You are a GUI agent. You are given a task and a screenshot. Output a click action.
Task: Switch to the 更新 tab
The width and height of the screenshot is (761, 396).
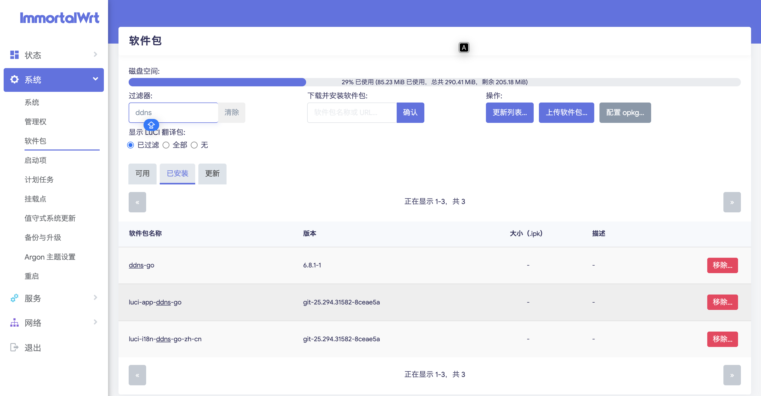[212, 174]
